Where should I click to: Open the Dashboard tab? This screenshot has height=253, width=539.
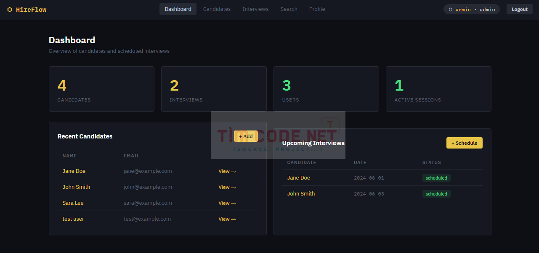click(178, 9)
